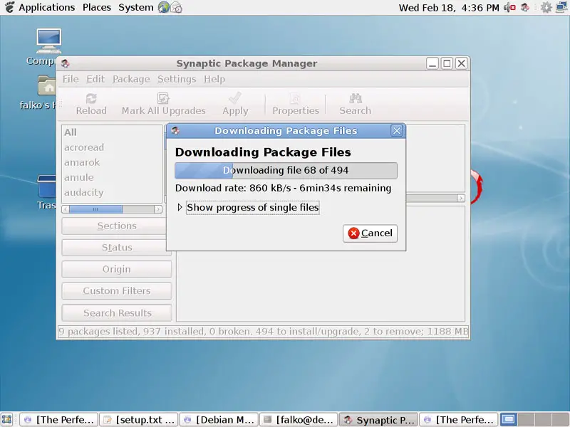570x427 pixels.
Task: Open the Computer desktop icon
Action: click(x=48, y=41)
